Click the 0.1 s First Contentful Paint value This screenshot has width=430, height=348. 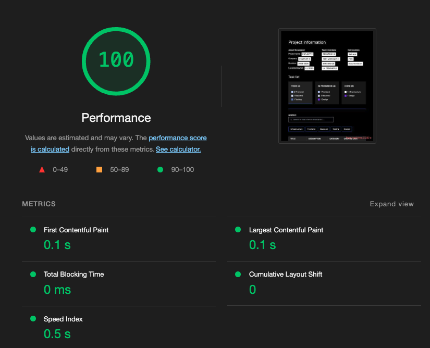(x=57, y=245)
